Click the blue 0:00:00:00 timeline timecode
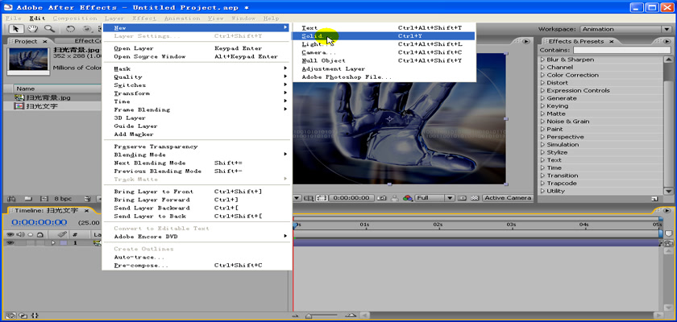The image size is (677, 322). click(39, 222)
